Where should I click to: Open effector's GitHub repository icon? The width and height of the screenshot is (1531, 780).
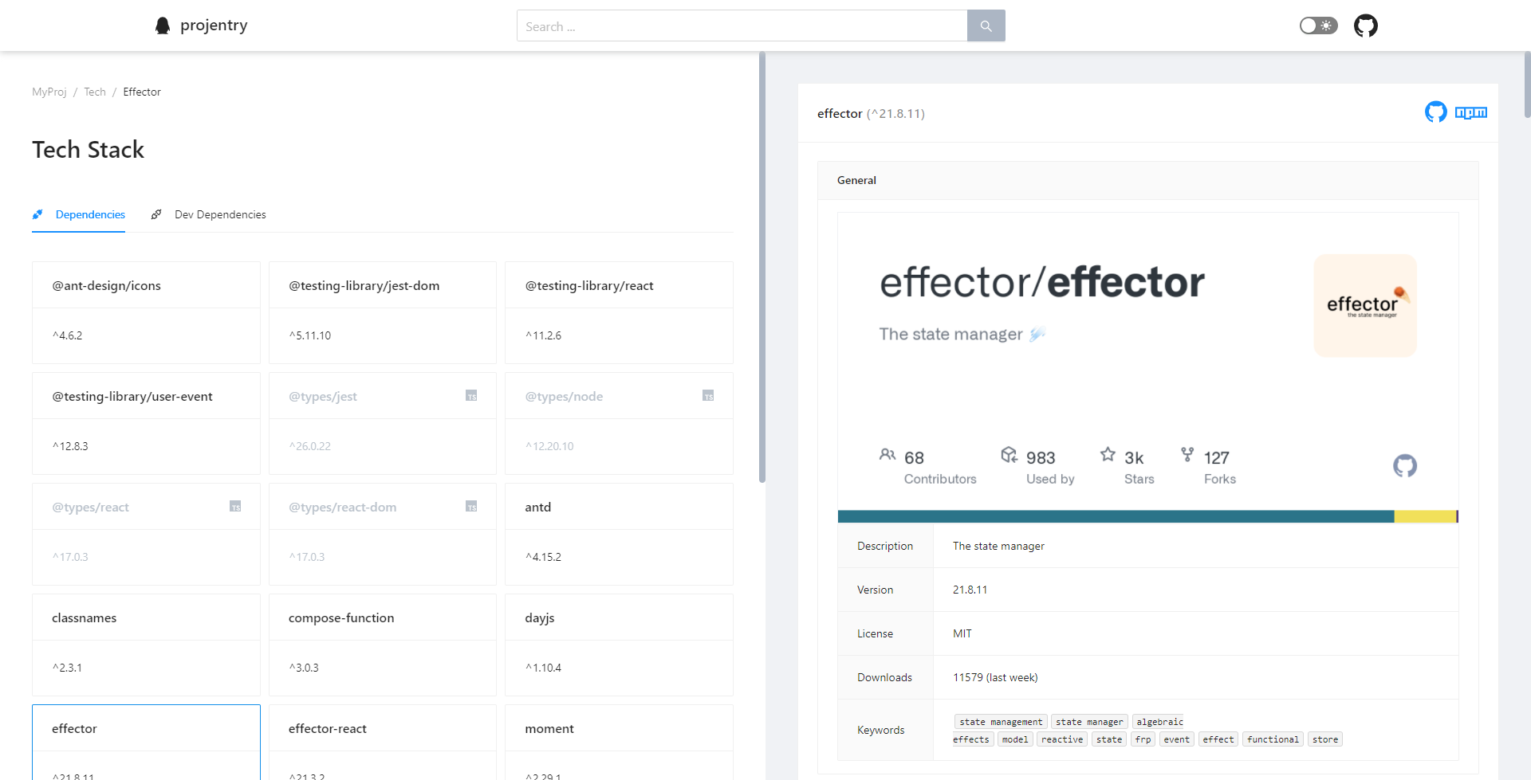point(1436,112)
